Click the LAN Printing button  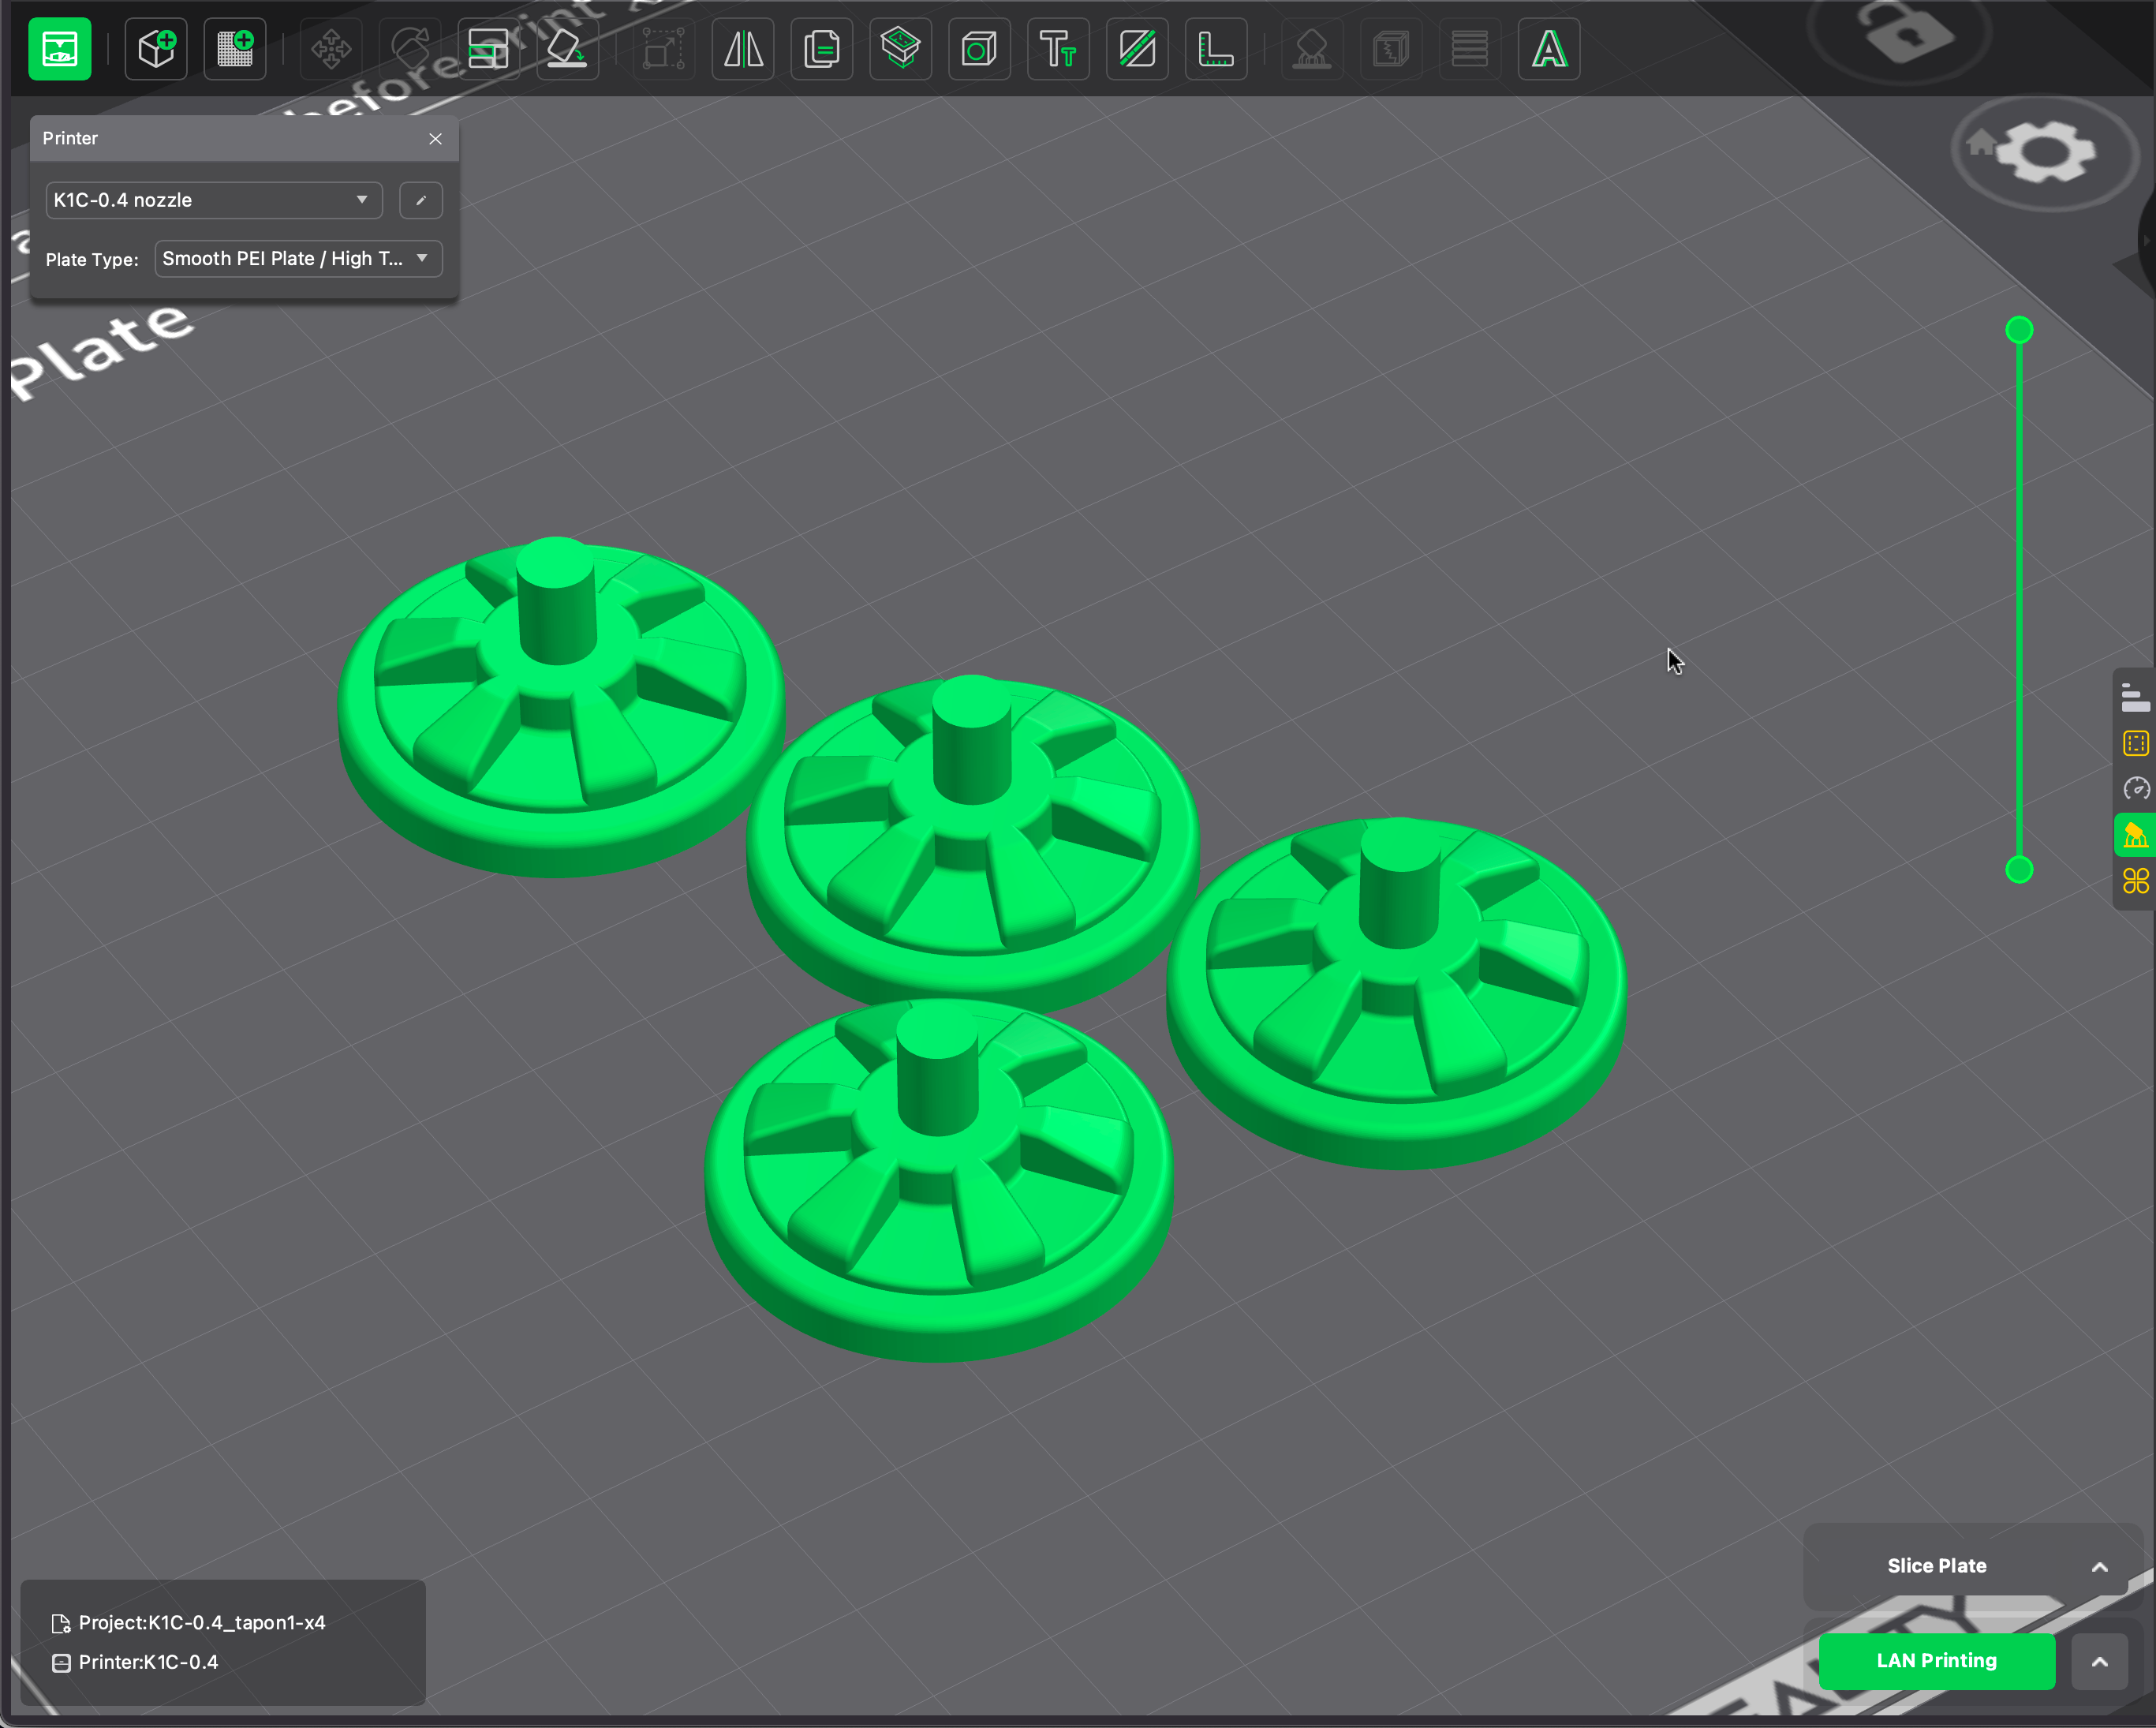pos(1936,1661)
